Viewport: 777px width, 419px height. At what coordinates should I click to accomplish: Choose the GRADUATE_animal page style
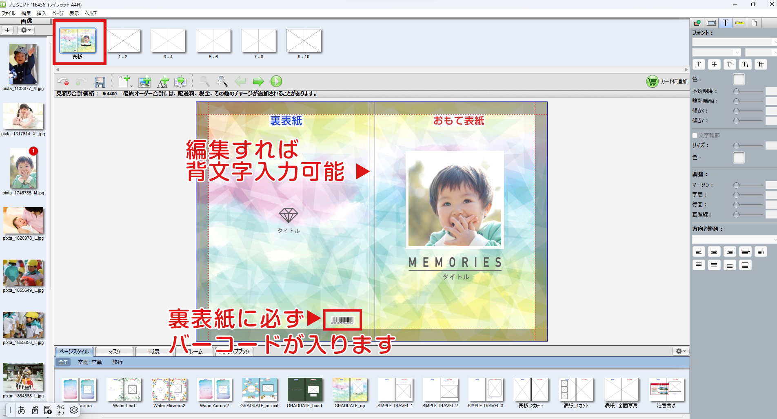click(x=260, y=390)
